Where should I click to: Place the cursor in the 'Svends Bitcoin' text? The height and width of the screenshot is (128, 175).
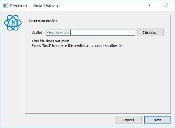click(58, 33)
